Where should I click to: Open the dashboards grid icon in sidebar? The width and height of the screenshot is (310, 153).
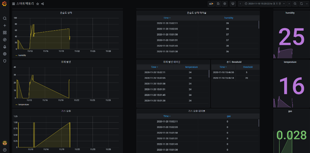click(5, 33)
